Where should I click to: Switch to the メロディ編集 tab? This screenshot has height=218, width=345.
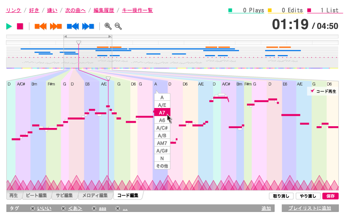coord(95,195)
